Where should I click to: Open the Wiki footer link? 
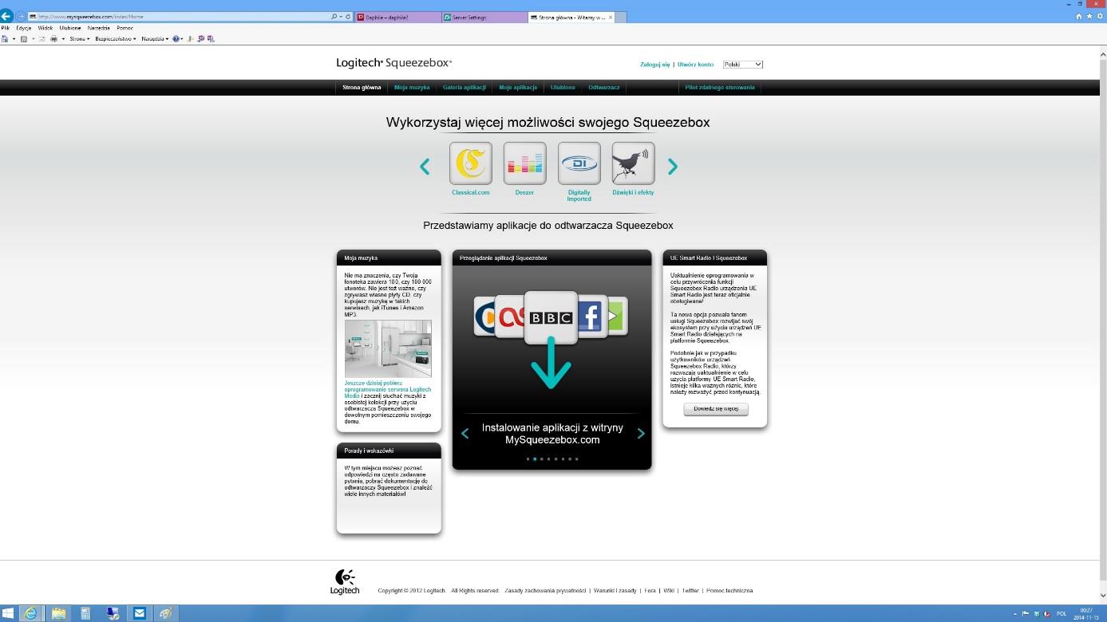(x=669, y=591)
